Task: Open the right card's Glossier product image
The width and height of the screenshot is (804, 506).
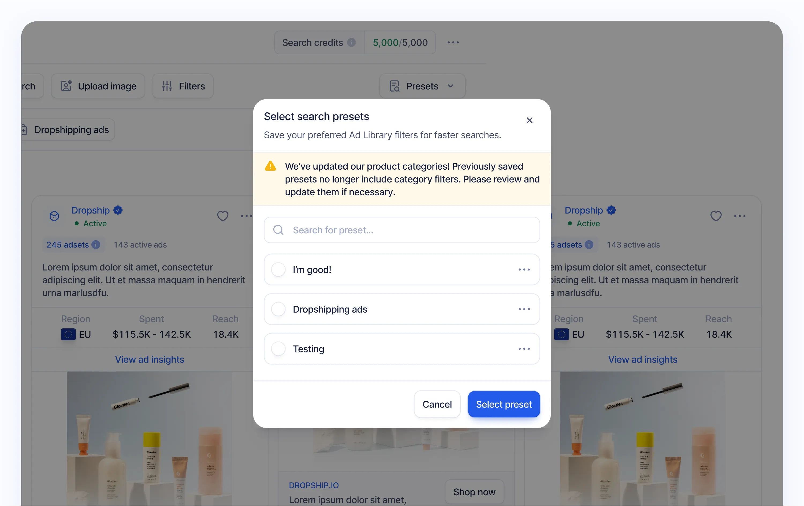Action: 643,439
